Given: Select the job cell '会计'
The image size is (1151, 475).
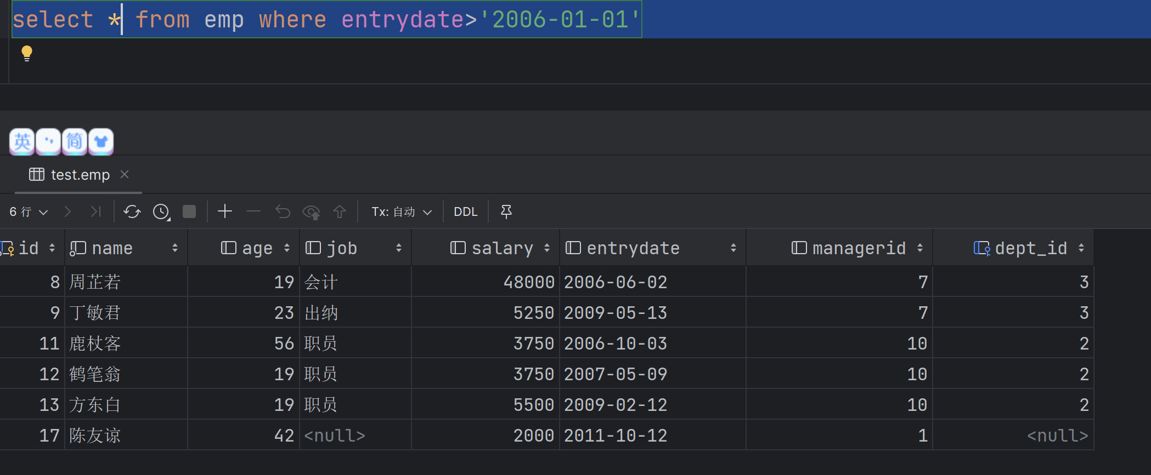Looking at the screenshot, I should 356,282.
